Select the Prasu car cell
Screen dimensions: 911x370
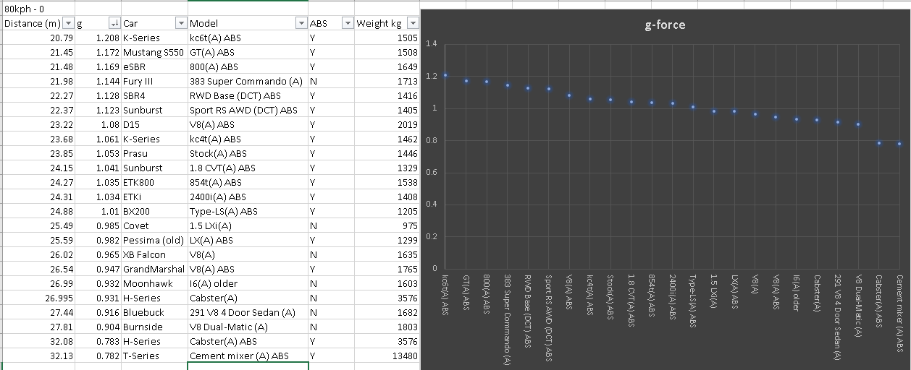154,153
